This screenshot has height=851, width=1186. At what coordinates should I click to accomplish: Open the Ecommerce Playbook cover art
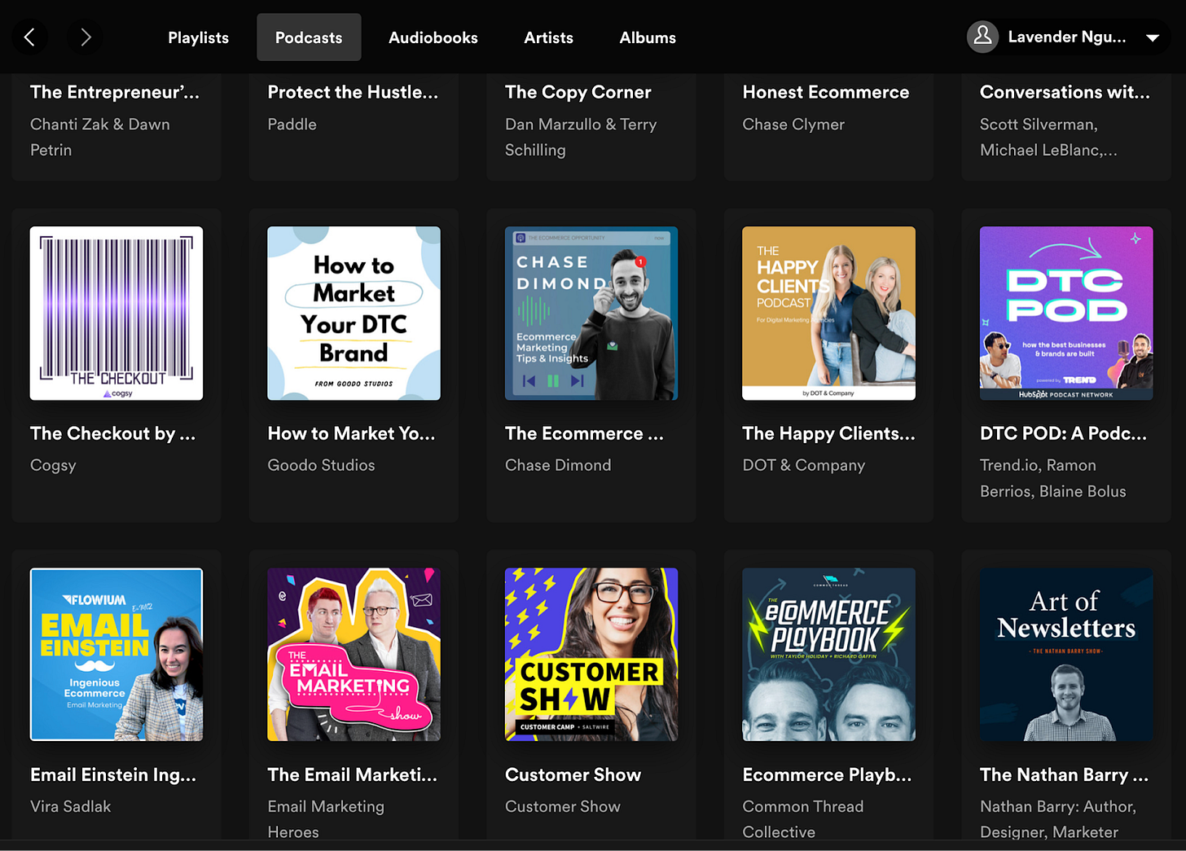tap(828, 655)
